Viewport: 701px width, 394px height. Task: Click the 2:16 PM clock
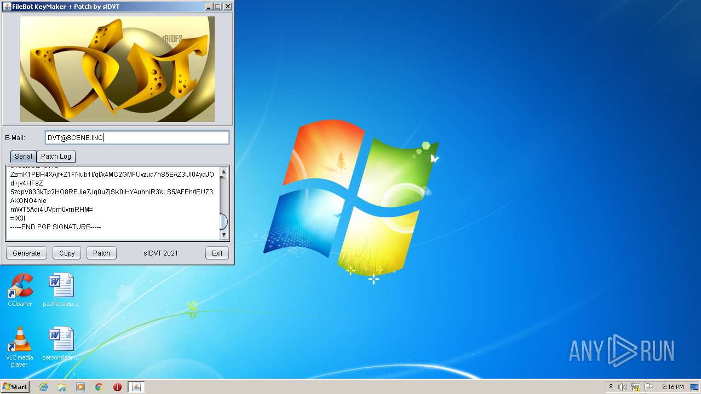pyautogui.click(x=673, y=387)
